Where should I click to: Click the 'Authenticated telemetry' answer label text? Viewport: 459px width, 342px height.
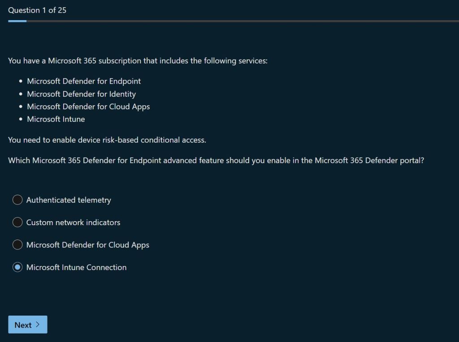point(69,200)
